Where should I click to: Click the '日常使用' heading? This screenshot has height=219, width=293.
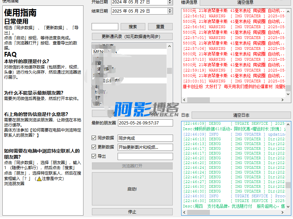click(16, 21)
